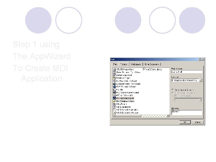Pick the ISAPI Extension Wizard icon
The image size is (216, 162).
(x=114, y=87)
